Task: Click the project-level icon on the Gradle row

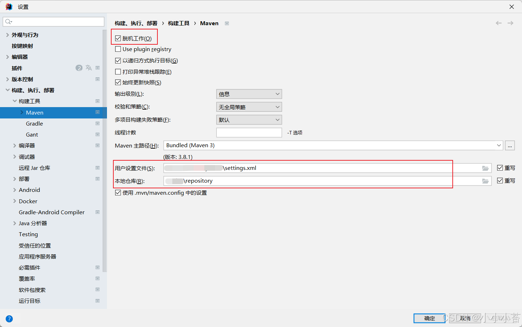Action: click(x=97, y=123)
